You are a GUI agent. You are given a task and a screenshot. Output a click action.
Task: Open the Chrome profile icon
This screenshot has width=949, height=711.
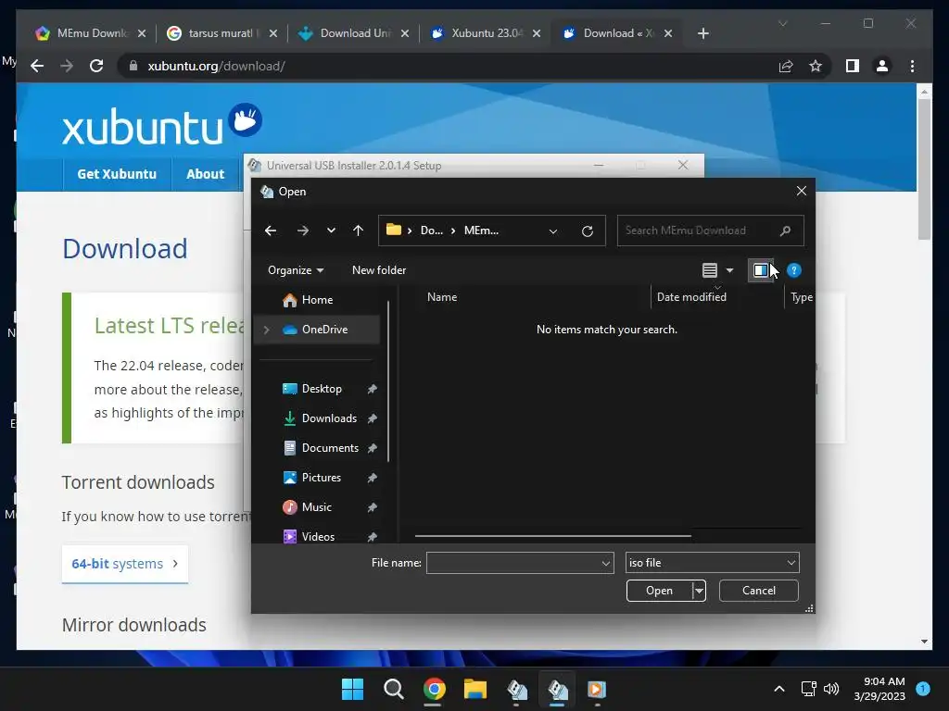click(882, 66)
